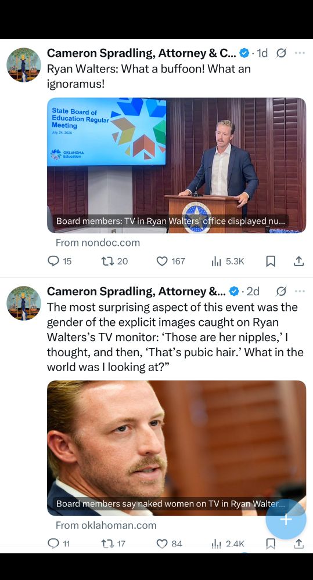
Task: Open more options on the 2d post
Action: pyautogui.click(x=300, y=292)
